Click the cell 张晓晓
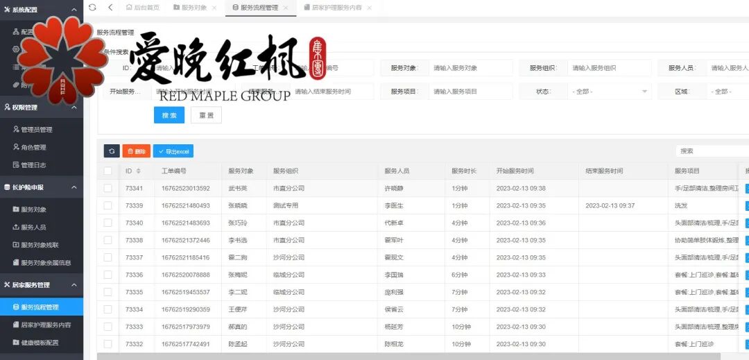This screenshot has width=749, height=360. tap(238, 205)
